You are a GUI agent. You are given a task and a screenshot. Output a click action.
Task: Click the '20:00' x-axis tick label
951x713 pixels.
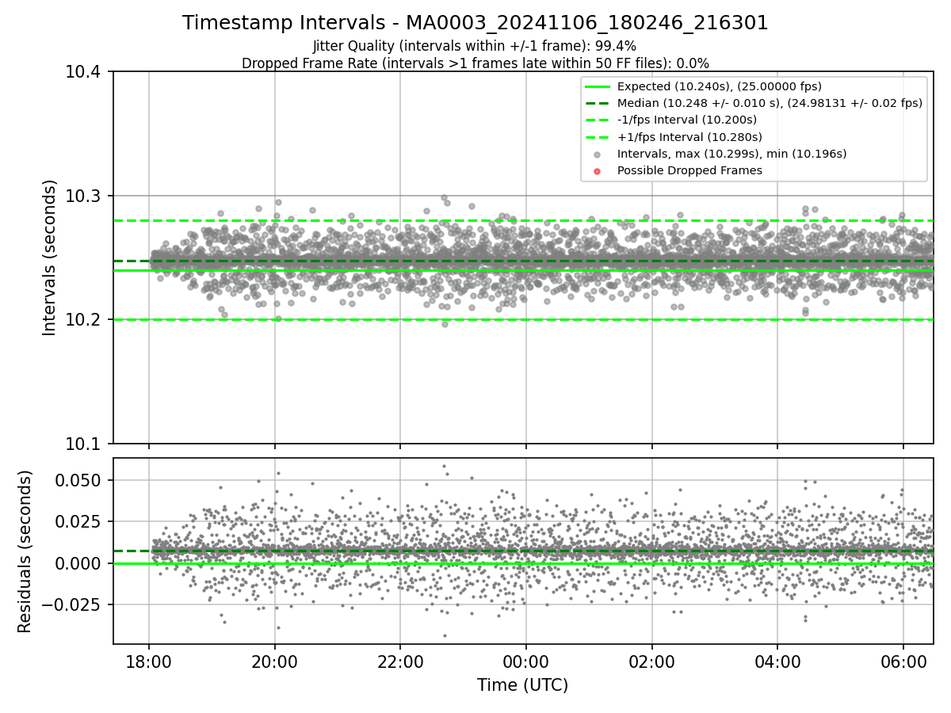pos(275,662)
